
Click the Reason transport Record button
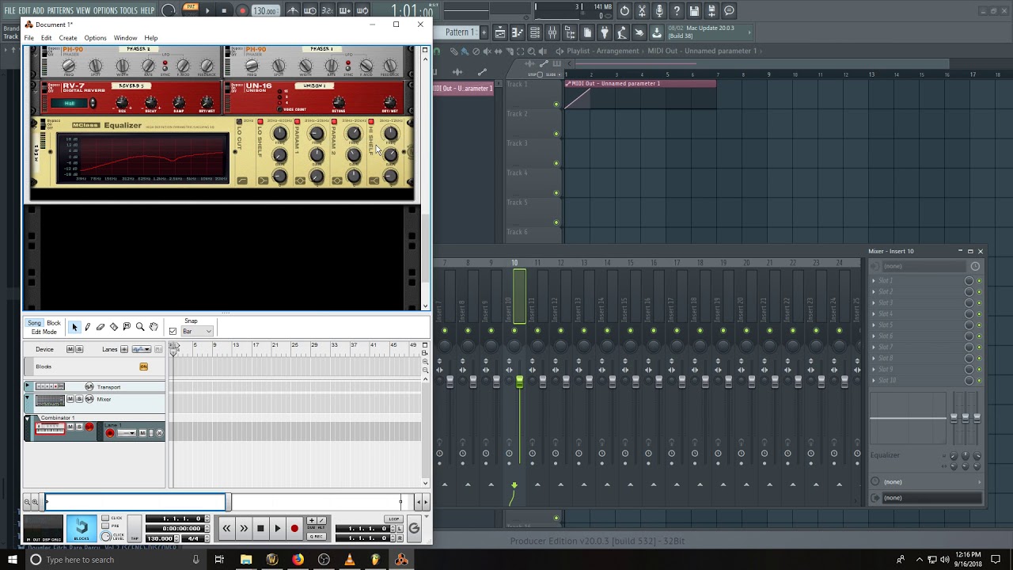[x=294, y=528]
